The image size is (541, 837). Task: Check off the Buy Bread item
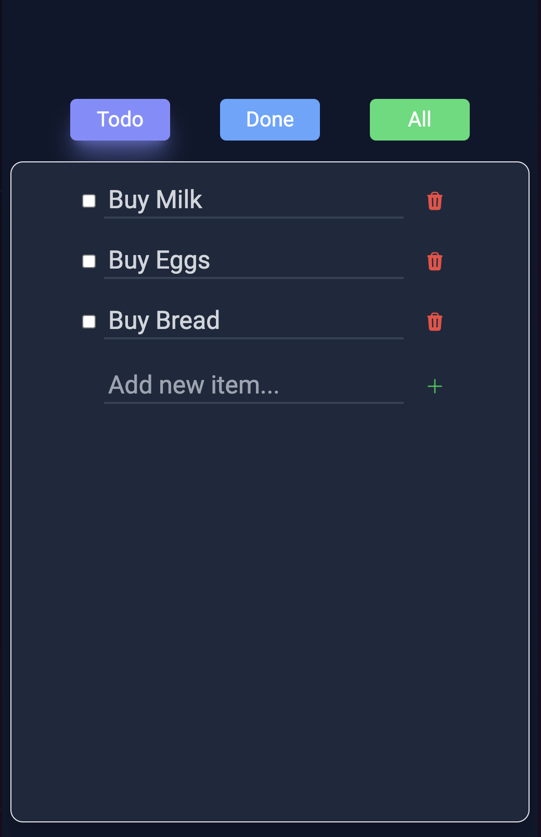coord(89,322)
